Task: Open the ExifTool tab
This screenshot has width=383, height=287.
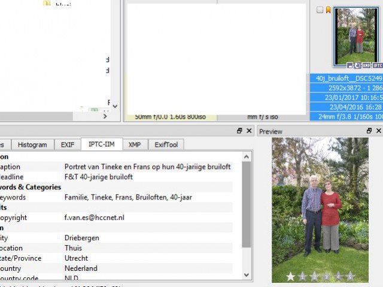Action: point(166,145)
